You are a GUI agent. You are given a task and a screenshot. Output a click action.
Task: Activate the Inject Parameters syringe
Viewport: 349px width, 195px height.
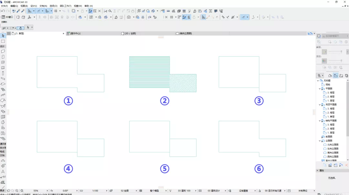[x=23, y=11]
